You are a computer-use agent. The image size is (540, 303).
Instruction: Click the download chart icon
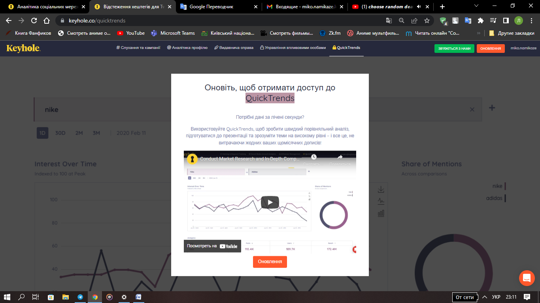point(381,189)
